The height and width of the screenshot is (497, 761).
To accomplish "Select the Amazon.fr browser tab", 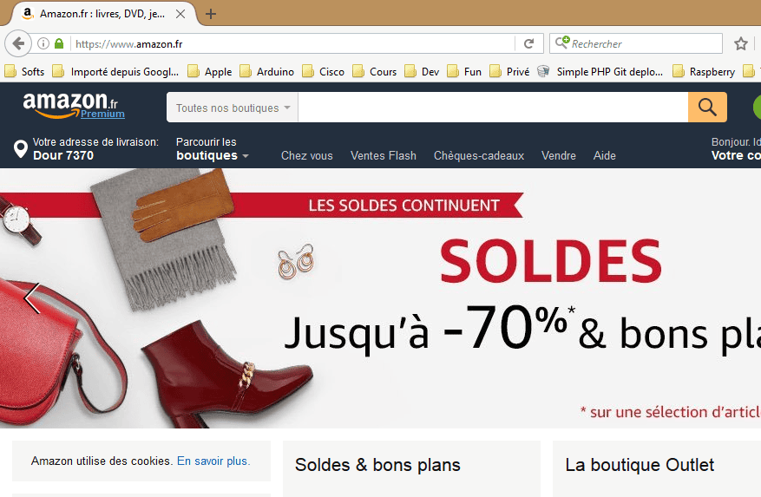I will click(102, 14).
